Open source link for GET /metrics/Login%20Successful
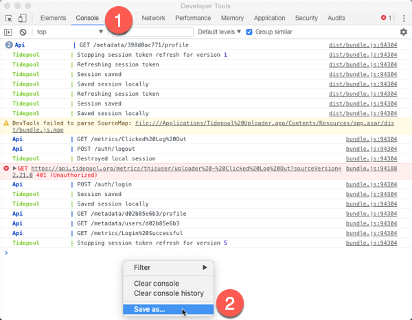Viewport: 412px width, 320px height. click(x=371, y=233)
